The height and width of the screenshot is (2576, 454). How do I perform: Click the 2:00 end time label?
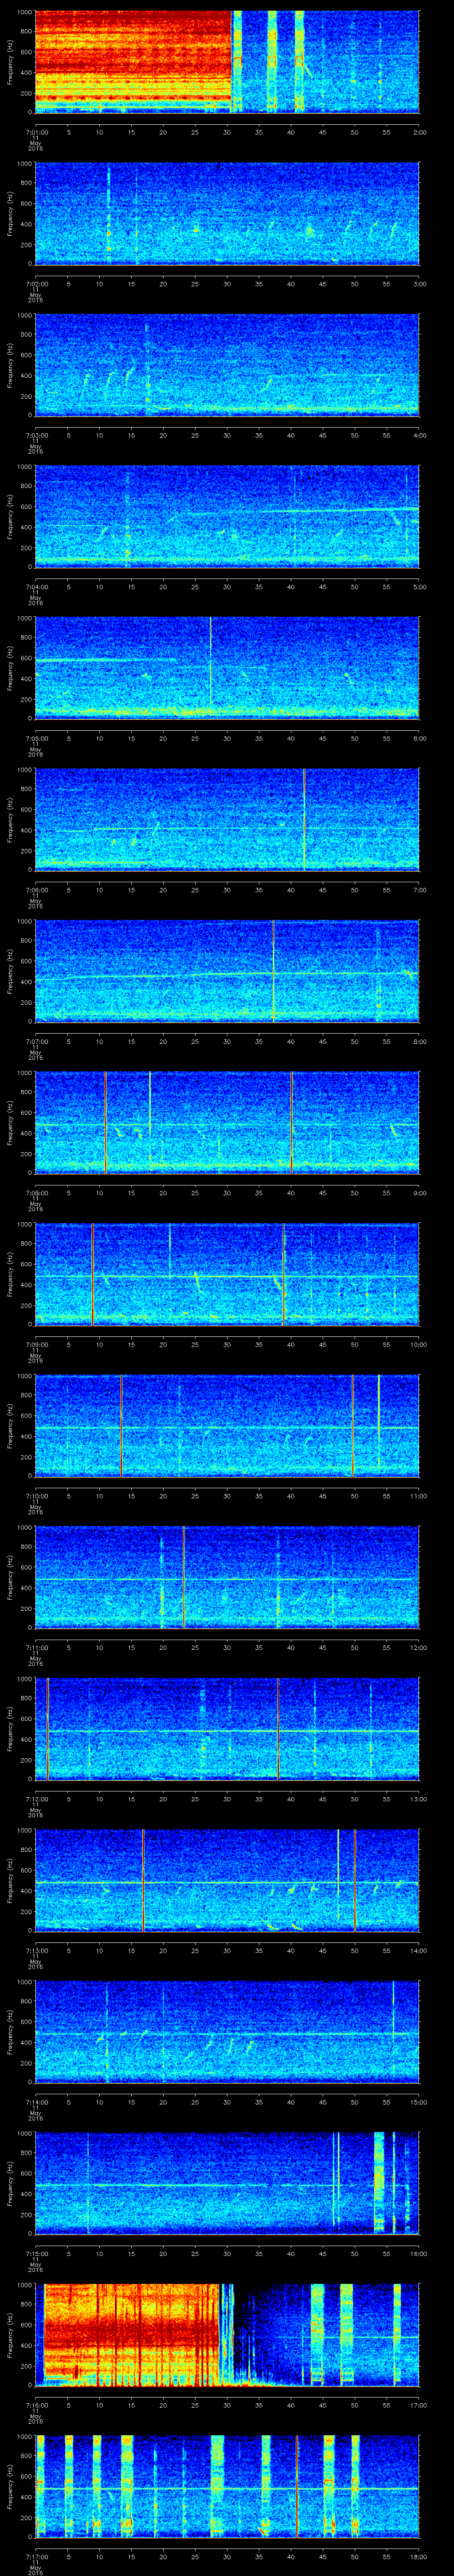[x=419, y=132]
